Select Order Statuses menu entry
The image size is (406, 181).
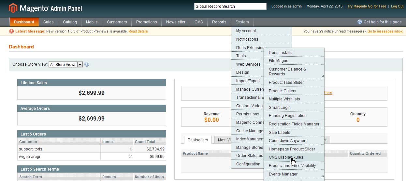click(x=248, y=156)
